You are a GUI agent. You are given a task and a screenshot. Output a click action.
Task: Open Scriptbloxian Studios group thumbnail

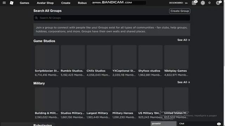pos(47,57)
